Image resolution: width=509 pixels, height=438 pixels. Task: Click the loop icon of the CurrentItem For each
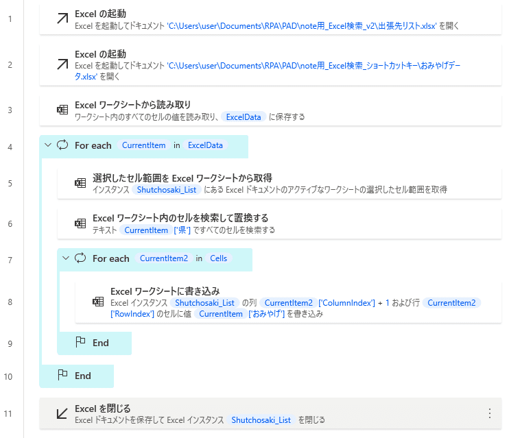(62, 145)
